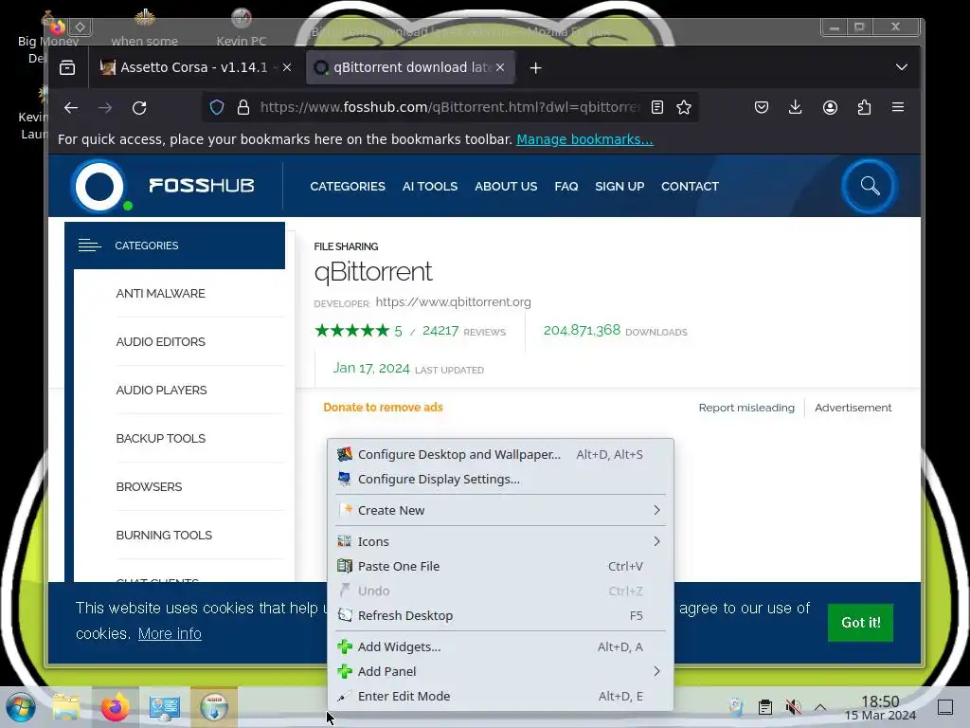
Task: Open Firefox View icon at tab strip
Action: (x=67, y=67)
